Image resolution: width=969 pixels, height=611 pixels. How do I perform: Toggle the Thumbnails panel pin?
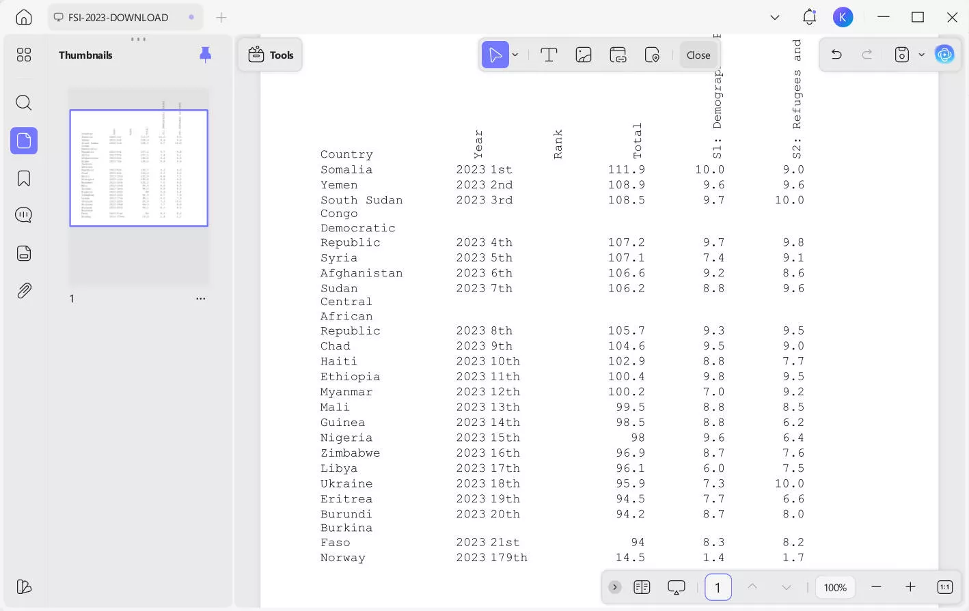[206, 55]
